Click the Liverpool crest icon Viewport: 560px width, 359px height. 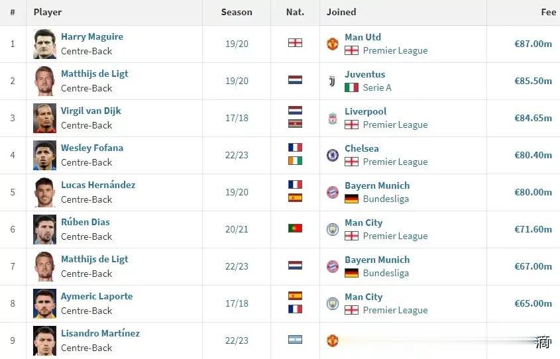point(333,119)
